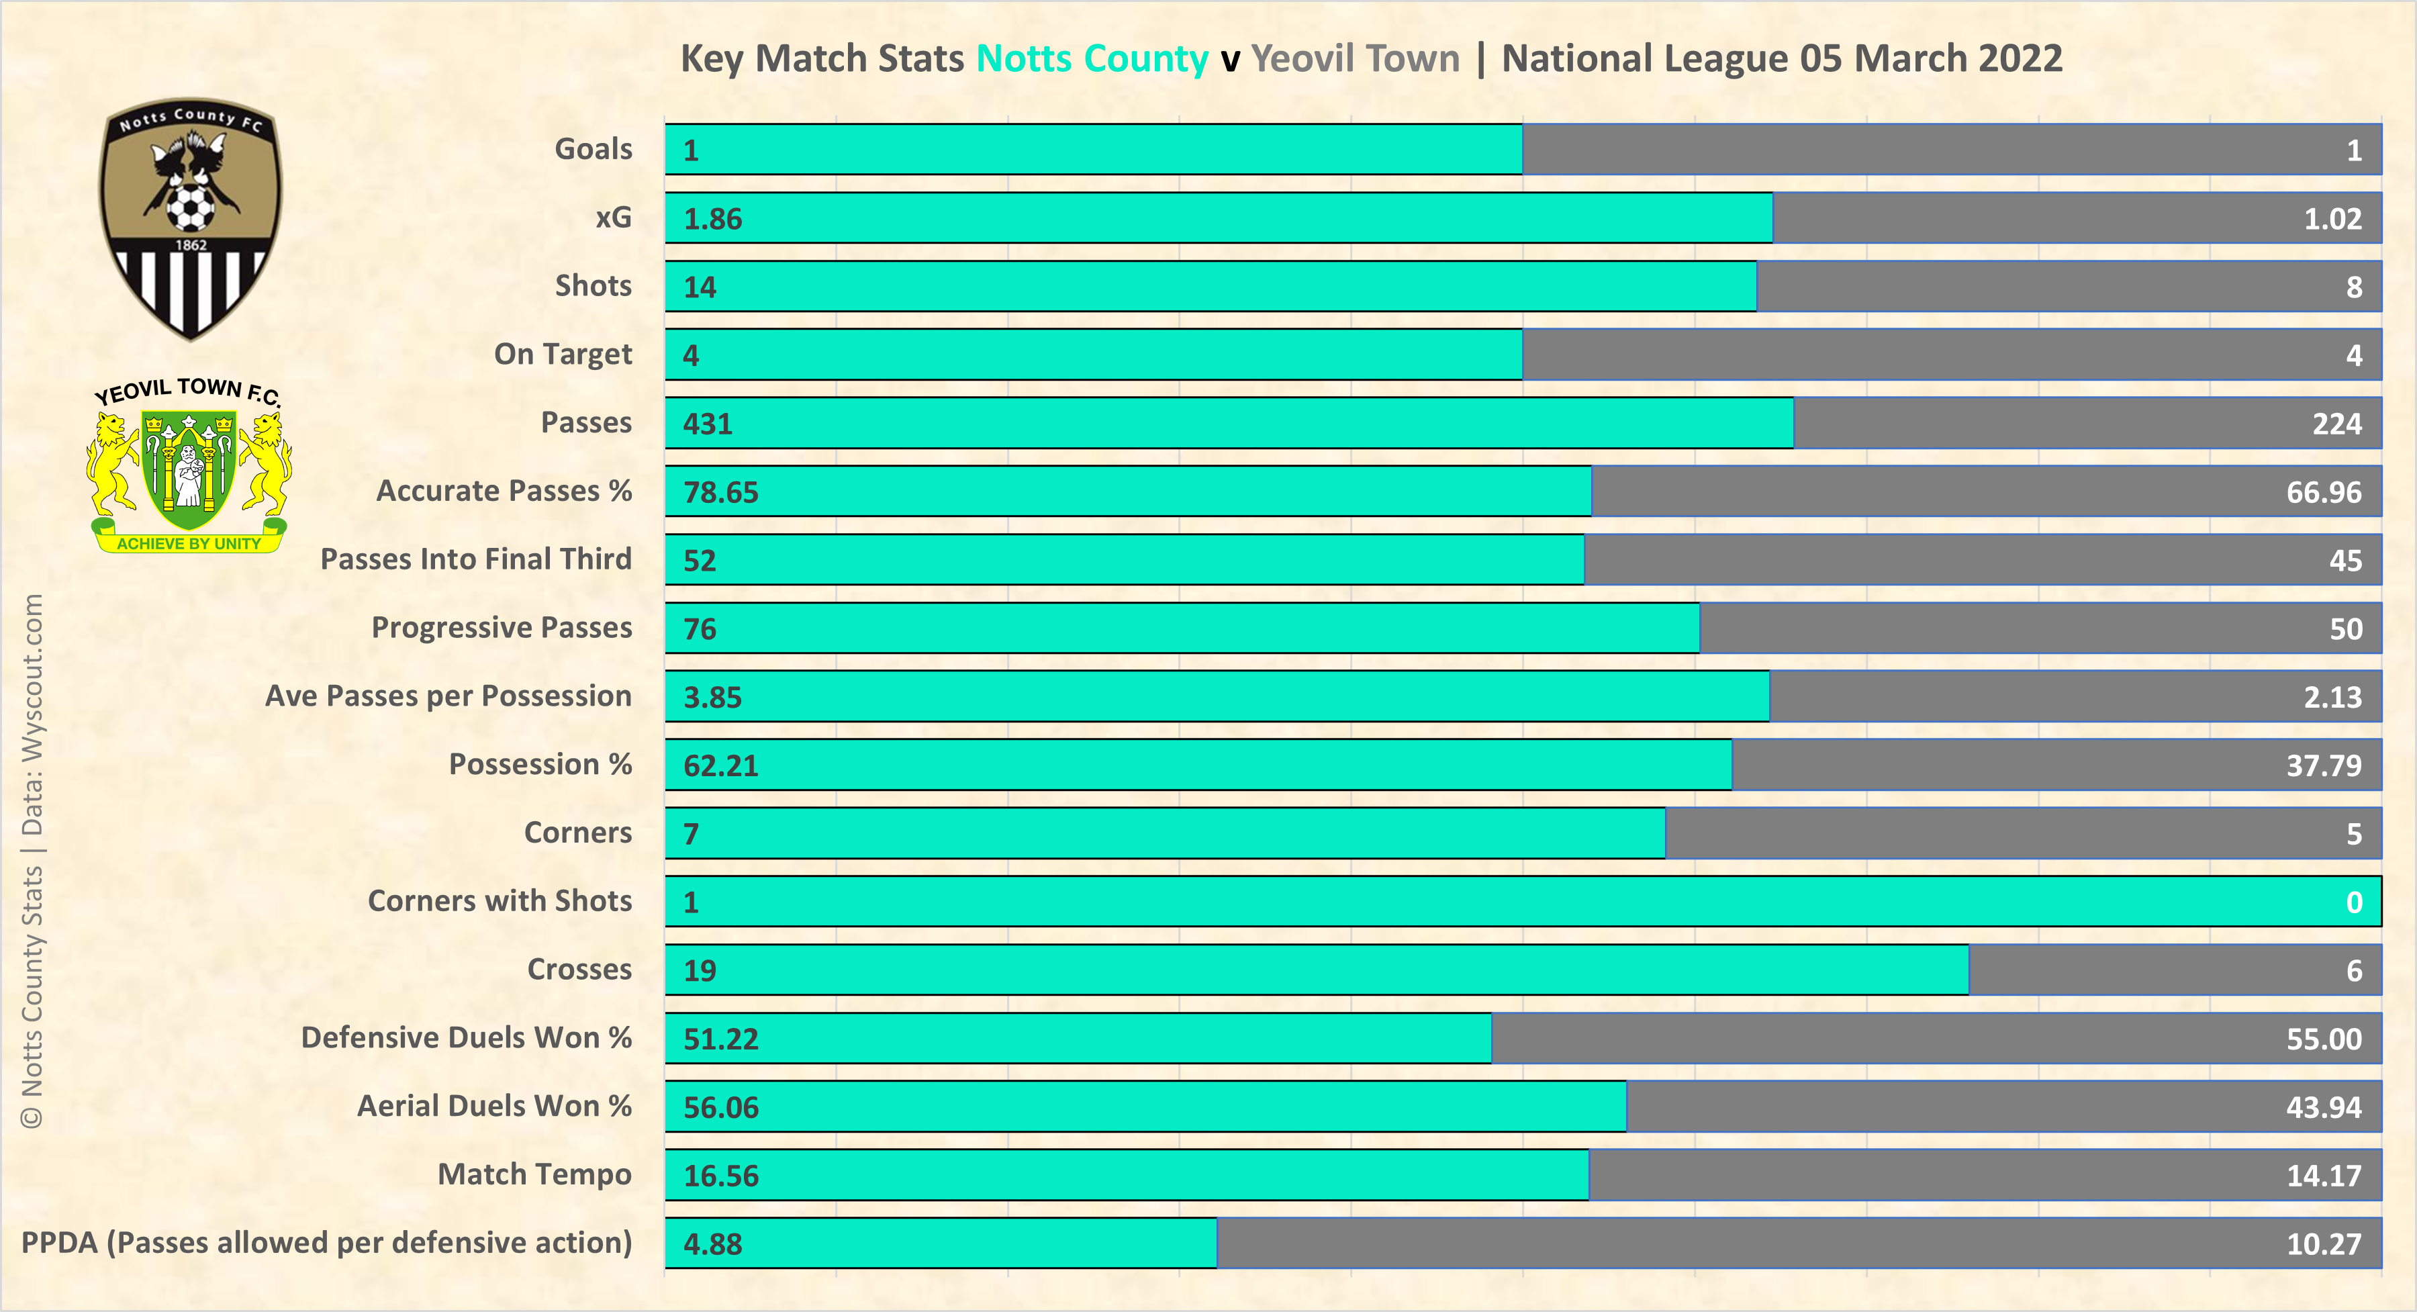
Task: Click the grey Accurate Passes bar 66.96
Action: click(x=1985, y=491)
